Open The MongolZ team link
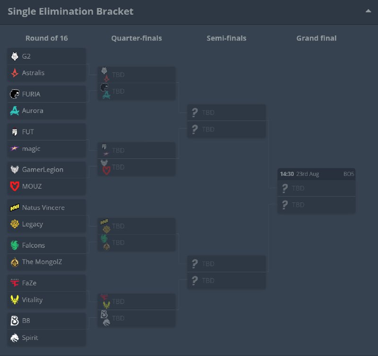Viewport: 378px width, 356px height. 47,262
